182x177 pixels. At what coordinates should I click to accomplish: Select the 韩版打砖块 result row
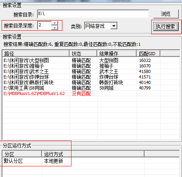pos(91,82)
